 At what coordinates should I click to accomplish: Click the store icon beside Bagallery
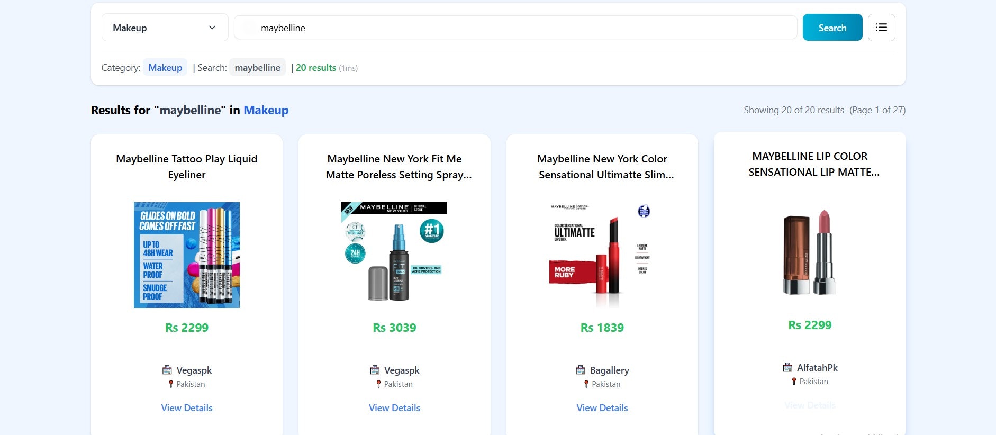(x=581, y=370)
